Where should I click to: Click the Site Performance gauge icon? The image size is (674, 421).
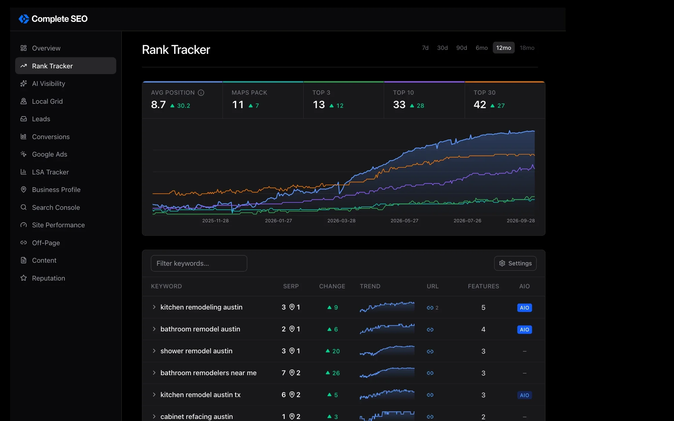coord(24,225)
